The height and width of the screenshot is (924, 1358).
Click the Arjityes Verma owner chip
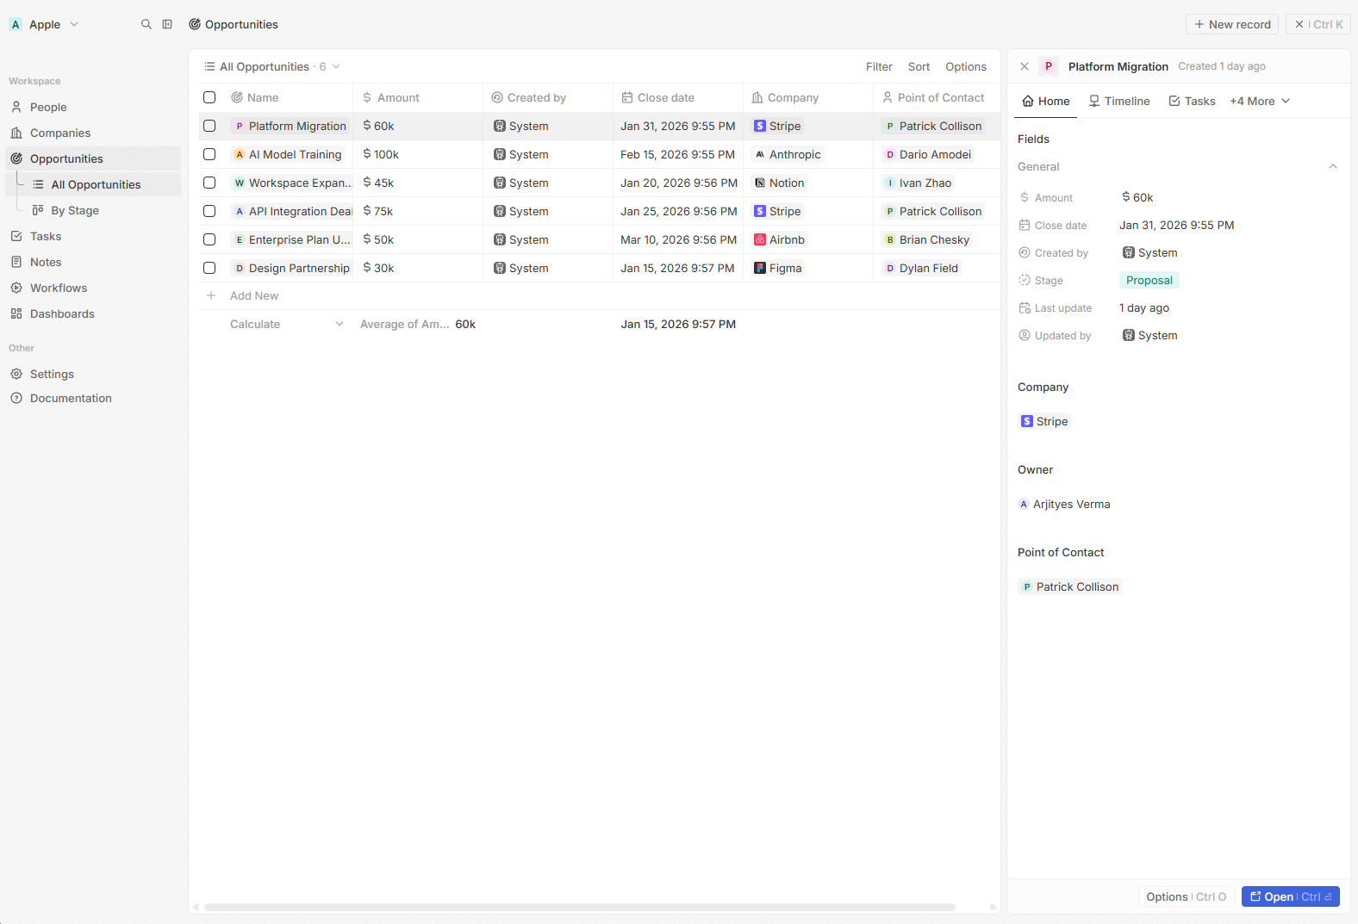point(1064,504)
